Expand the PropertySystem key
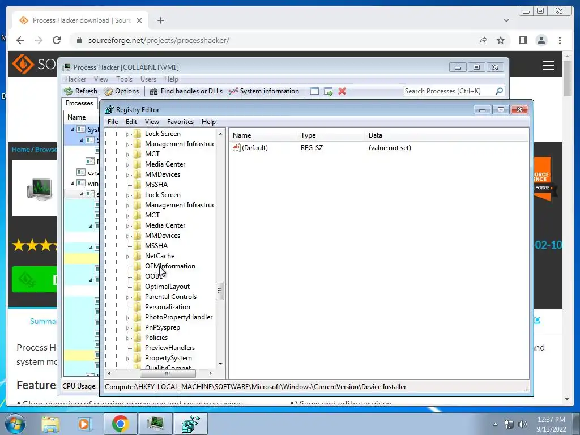 click(127, 359)
